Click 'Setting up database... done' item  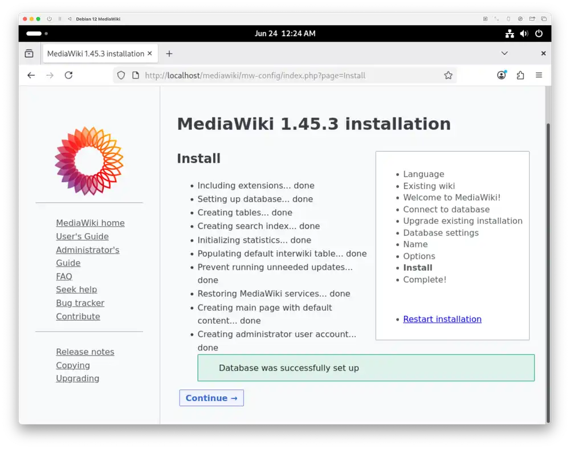(x=255, y=199)
